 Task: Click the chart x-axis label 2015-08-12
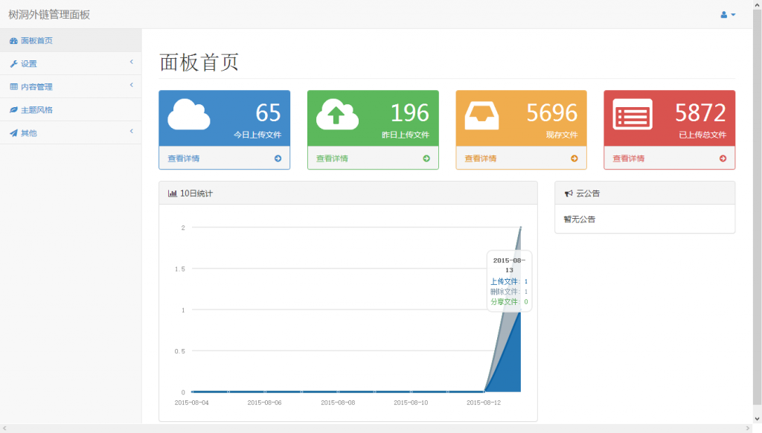[484, 402]
